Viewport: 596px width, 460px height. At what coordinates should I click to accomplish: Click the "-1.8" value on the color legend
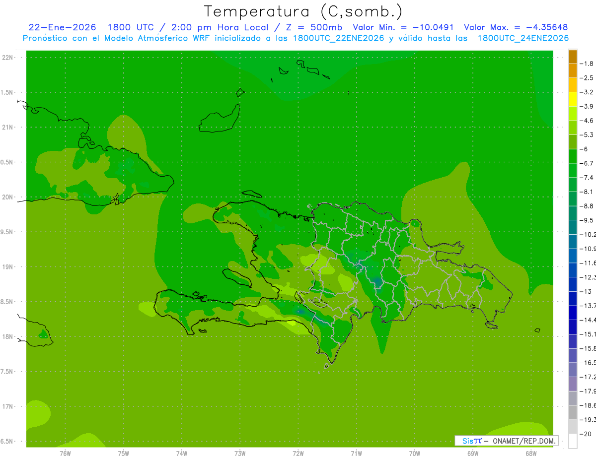click(x=587, y=64)
